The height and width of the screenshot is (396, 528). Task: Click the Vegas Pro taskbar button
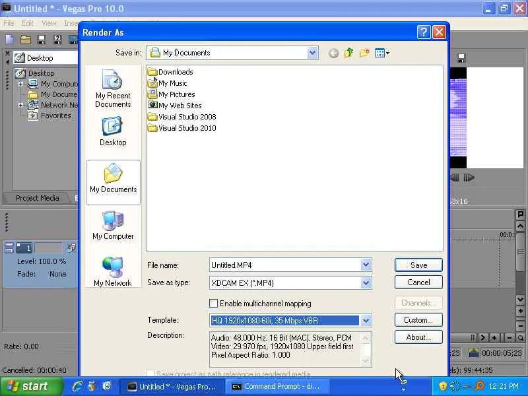pos(172,387)
